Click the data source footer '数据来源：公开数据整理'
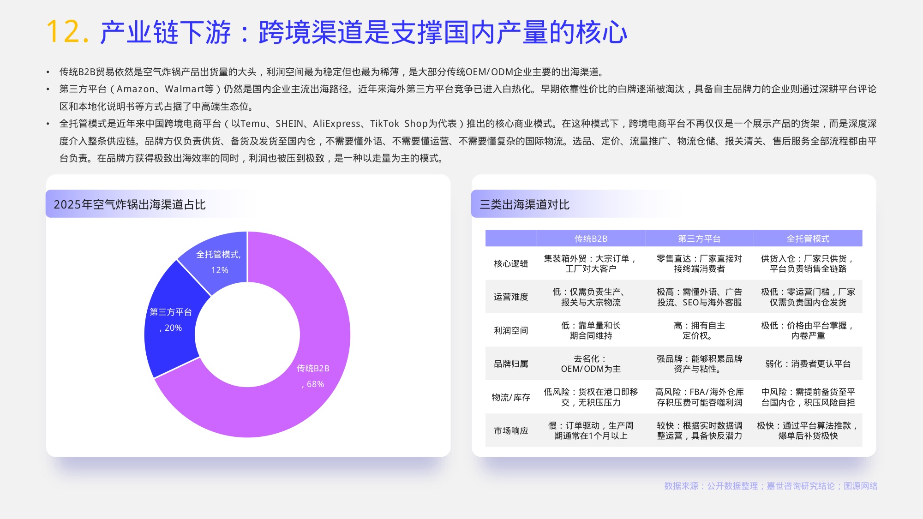Screen dimensions: 923x519 [x=771, y=486]
